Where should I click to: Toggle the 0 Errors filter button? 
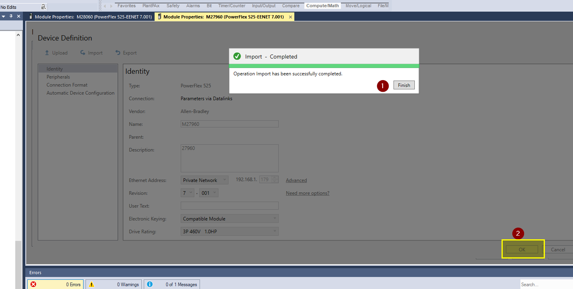tap(55, 284)
